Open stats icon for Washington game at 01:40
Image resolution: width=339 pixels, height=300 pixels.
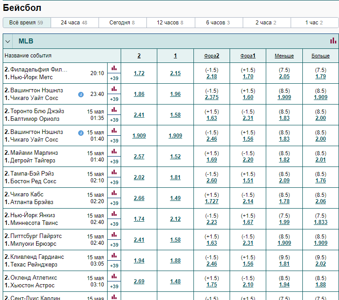pos(114,130)
